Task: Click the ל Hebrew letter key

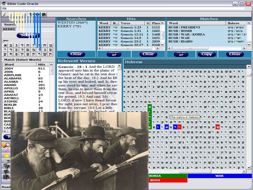Action: point(22,50)
